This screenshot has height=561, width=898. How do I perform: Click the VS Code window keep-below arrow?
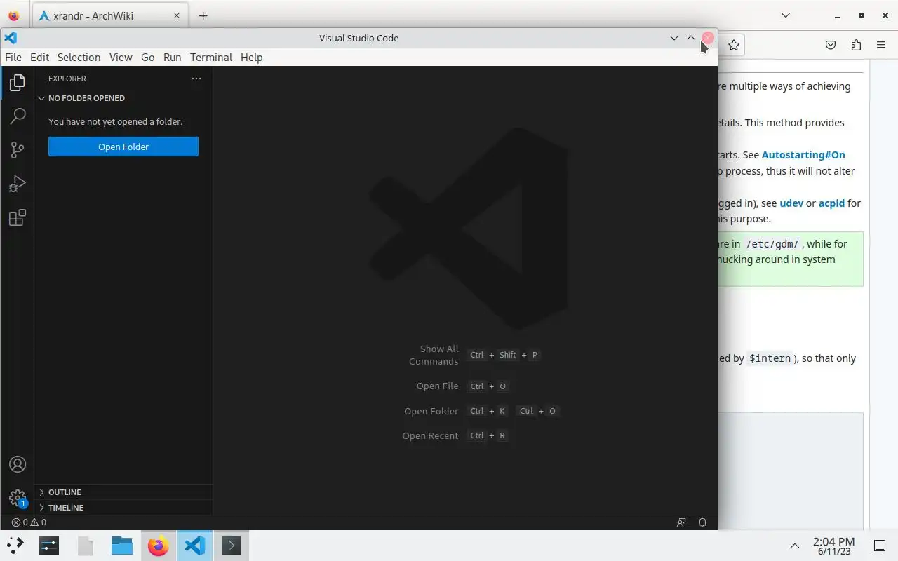coord(674,38)
